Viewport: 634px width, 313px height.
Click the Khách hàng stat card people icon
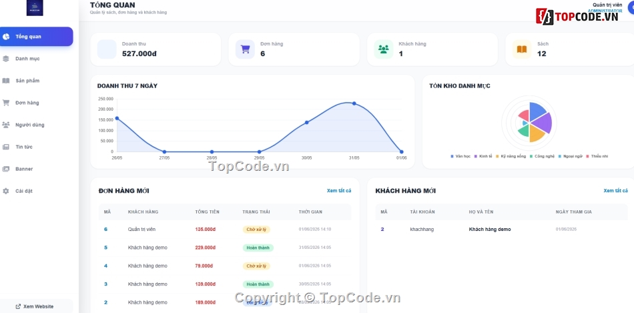tap(383, 49)
